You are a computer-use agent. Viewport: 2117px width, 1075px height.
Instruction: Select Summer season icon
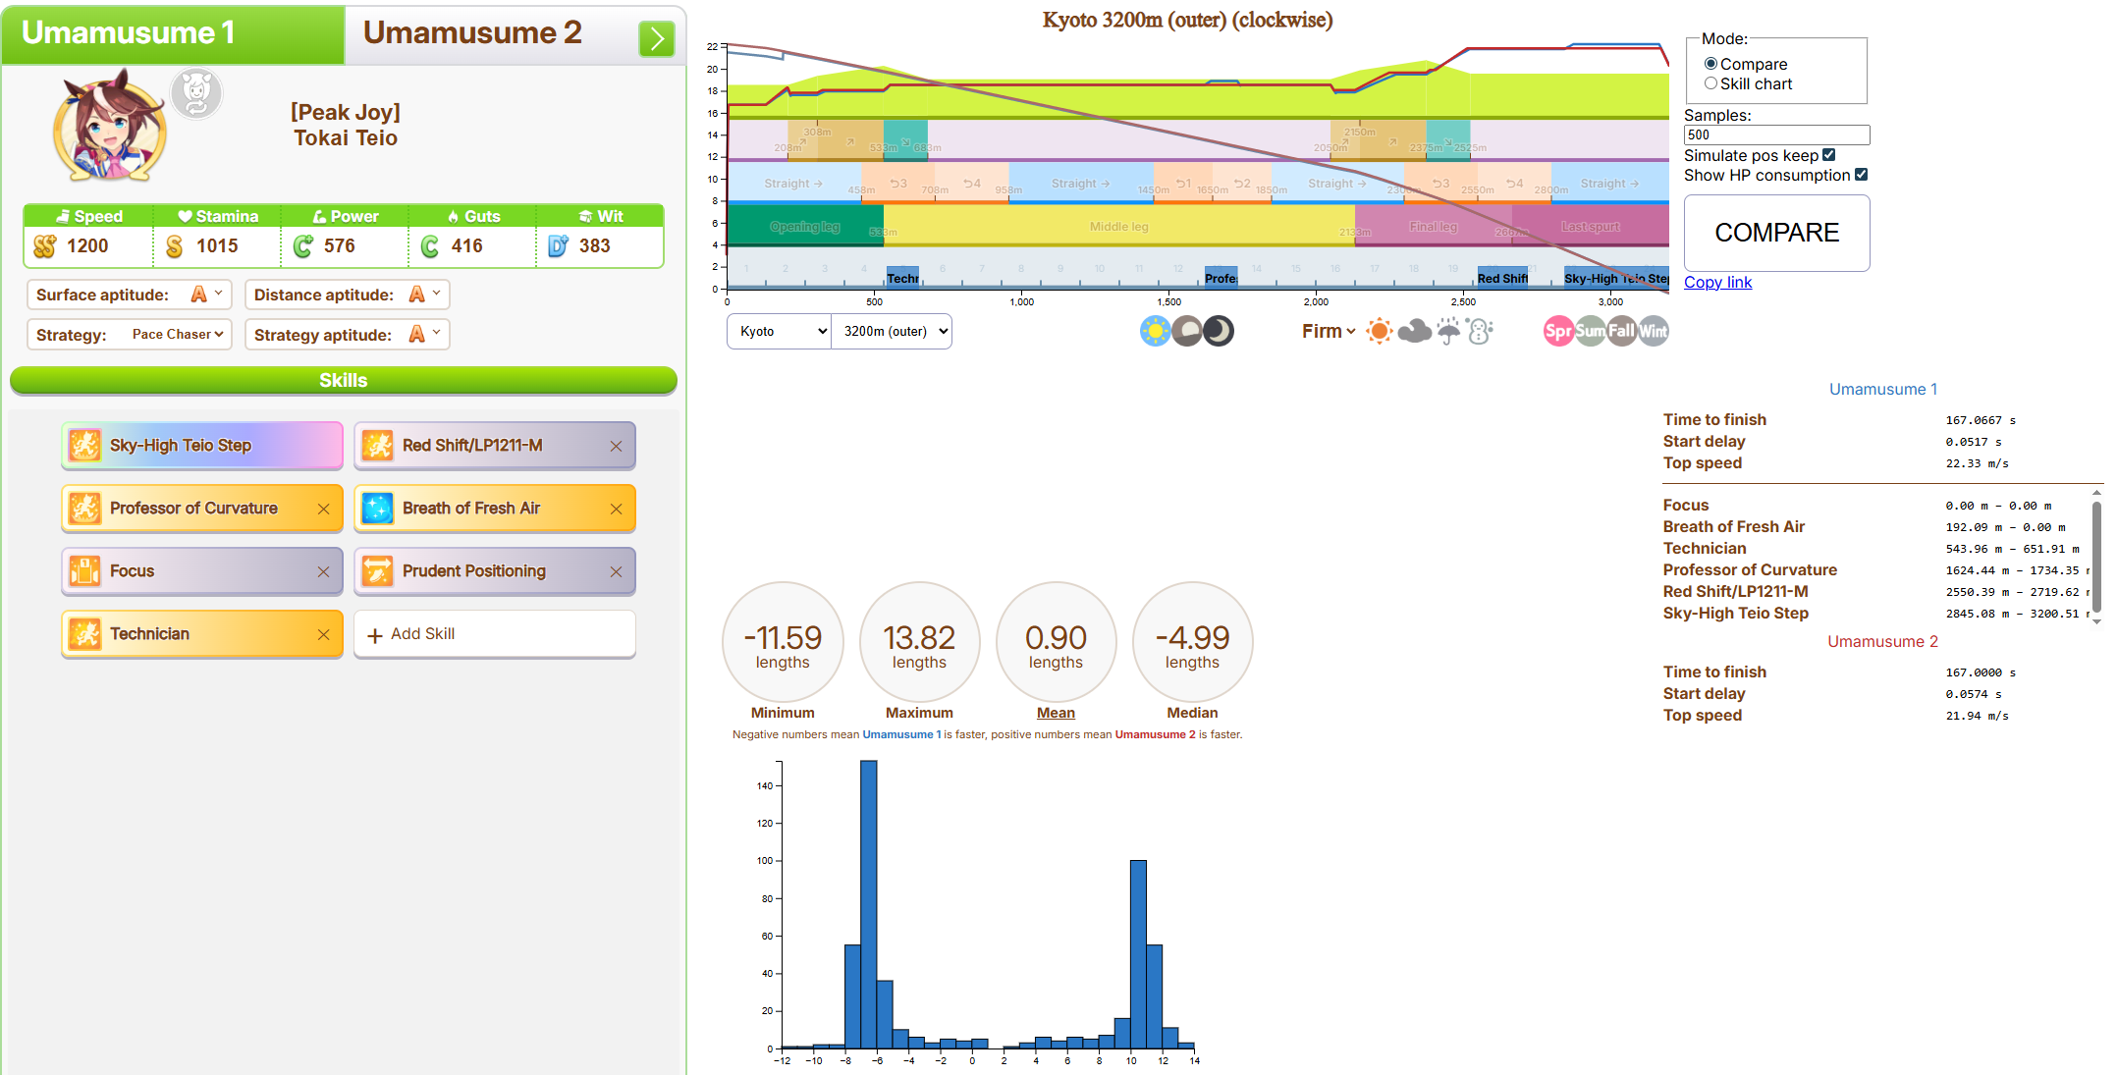pyautogui.click(x=1590, y=331)
